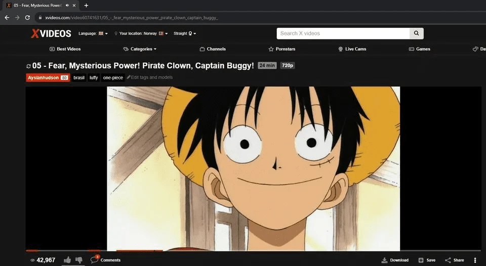Click the 42,967 view count
The height and width of the screenshot is (266, 486).
point(43,260)
